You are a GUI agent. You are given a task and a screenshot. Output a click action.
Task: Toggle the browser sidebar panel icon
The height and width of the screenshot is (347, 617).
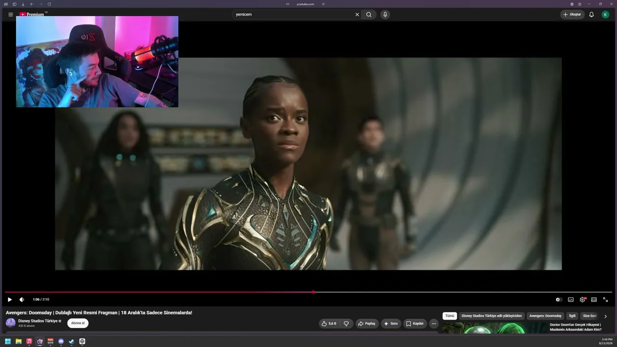(14, 4)
